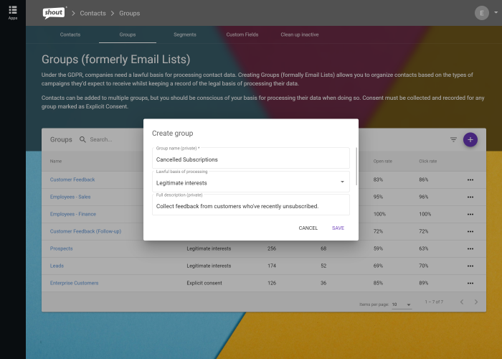Open more options for Employees - Finance row

point(470,214)
